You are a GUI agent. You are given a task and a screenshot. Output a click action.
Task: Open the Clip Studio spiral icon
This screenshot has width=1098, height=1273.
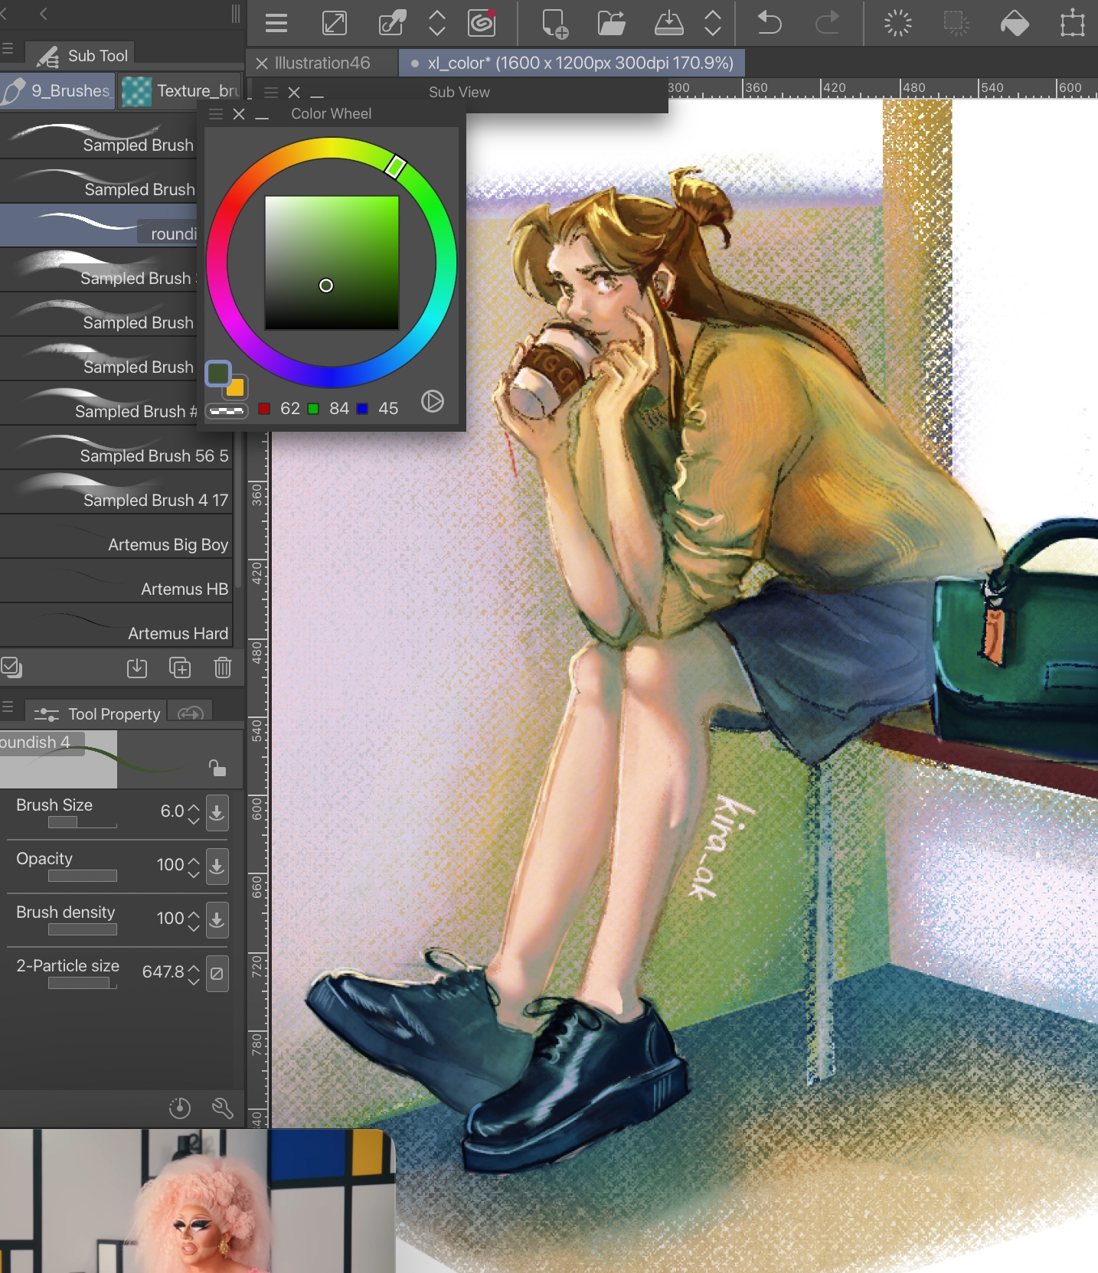(482, 24)
